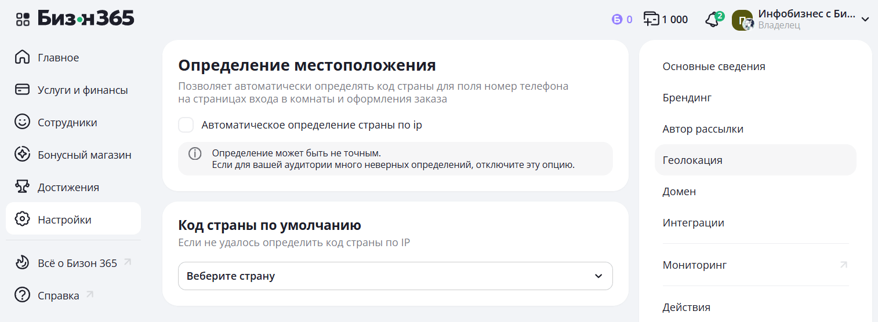
Task: Click the home icon for Главное
Action: pyautogui.click(x=22, y=57)
